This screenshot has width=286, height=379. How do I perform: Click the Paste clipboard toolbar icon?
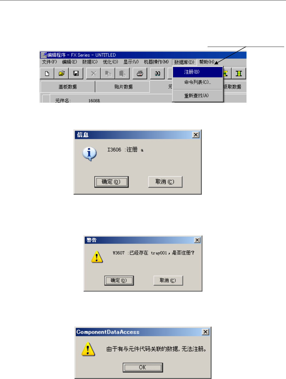click(123, 73)
